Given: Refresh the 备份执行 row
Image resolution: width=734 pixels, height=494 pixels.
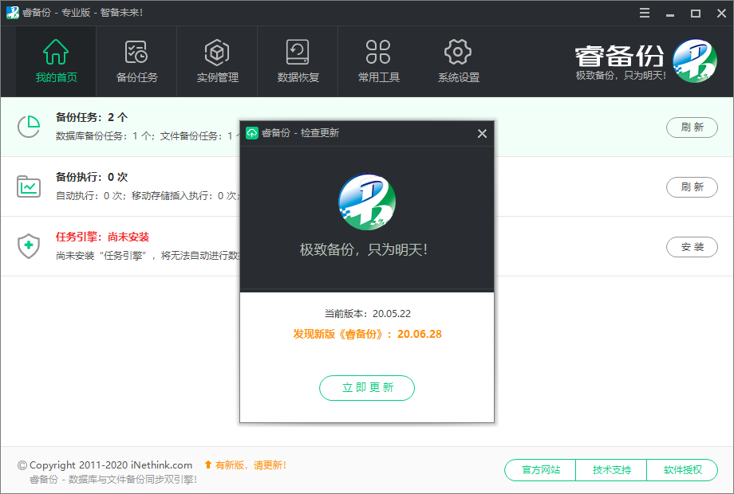Looking at the screenshot, I should click(692, 187).
